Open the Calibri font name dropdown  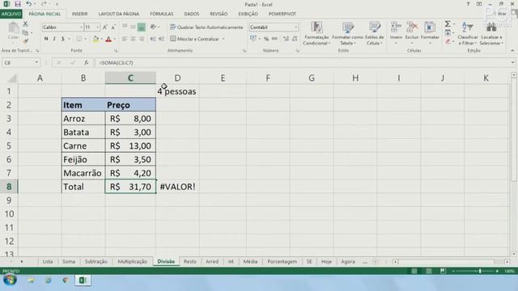[x=81, y=27]
